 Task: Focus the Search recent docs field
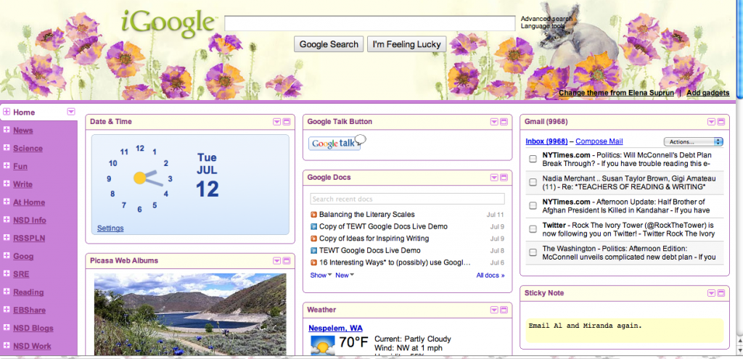[x=408, y=199]
